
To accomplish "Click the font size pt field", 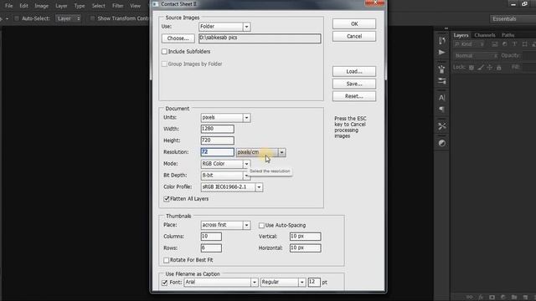I will pyautogui.click(x=314, y=283).
